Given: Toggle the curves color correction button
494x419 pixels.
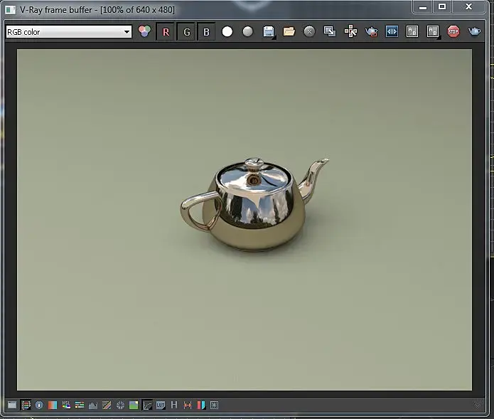Looking at the screenshot, I should tap(147, 405).
